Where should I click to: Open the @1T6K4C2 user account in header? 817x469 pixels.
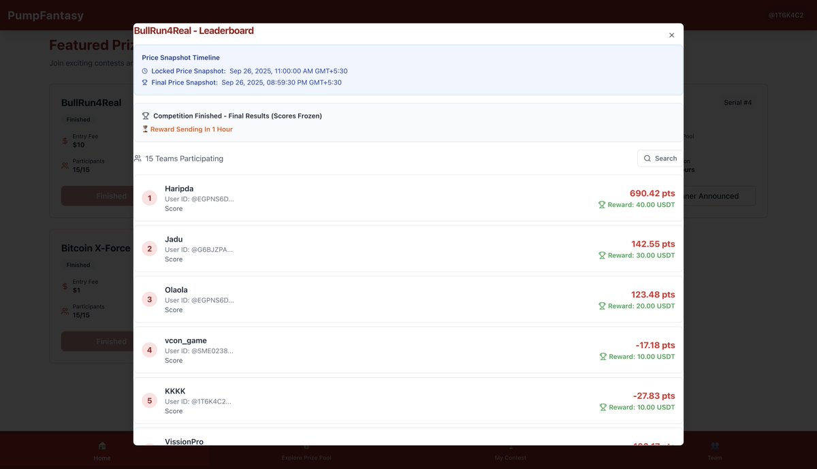786,15
